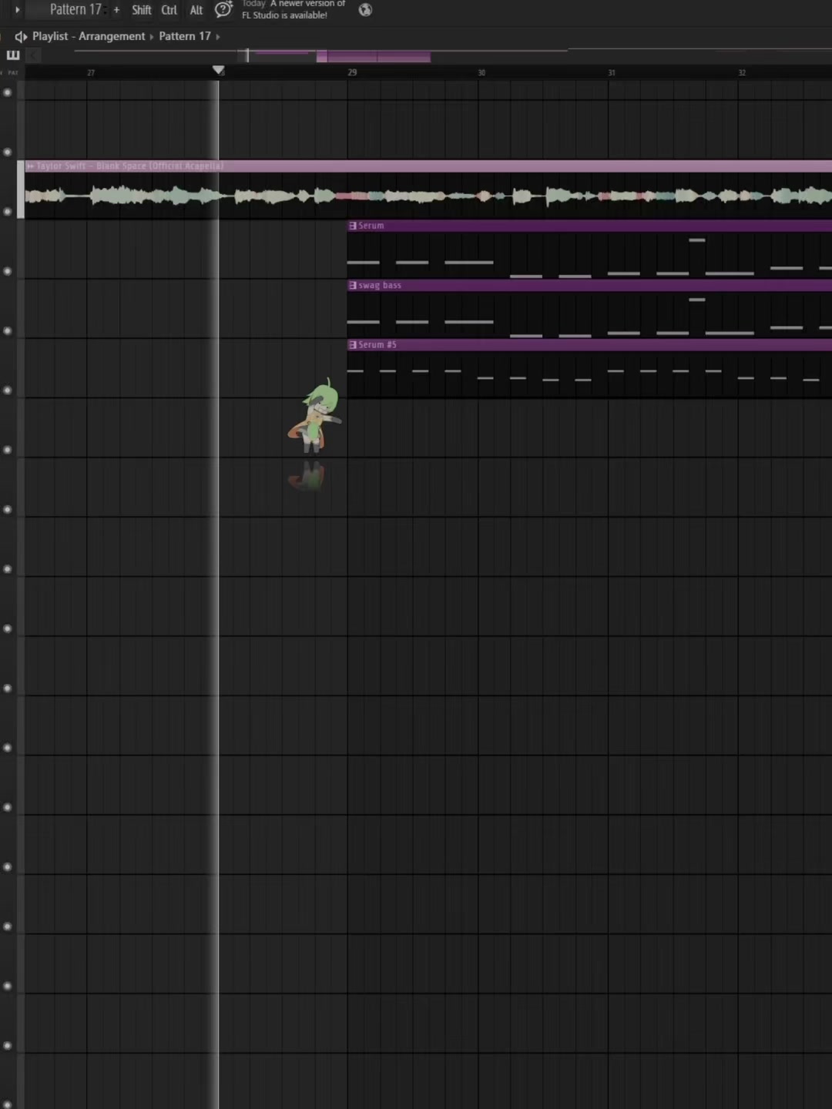Viewport: 832px width, 1109px height.
Task: Select the swag bass pattern clip title
Action: (x=380, y=286)
